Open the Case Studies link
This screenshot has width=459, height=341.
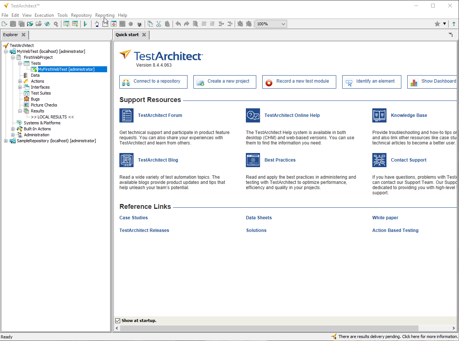[x=134, y=218]
